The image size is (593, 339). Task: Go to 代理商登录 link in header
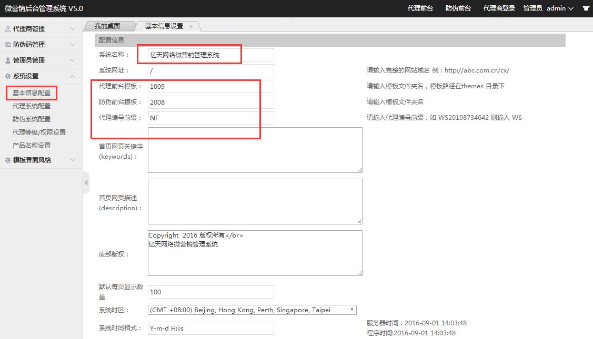499,8
